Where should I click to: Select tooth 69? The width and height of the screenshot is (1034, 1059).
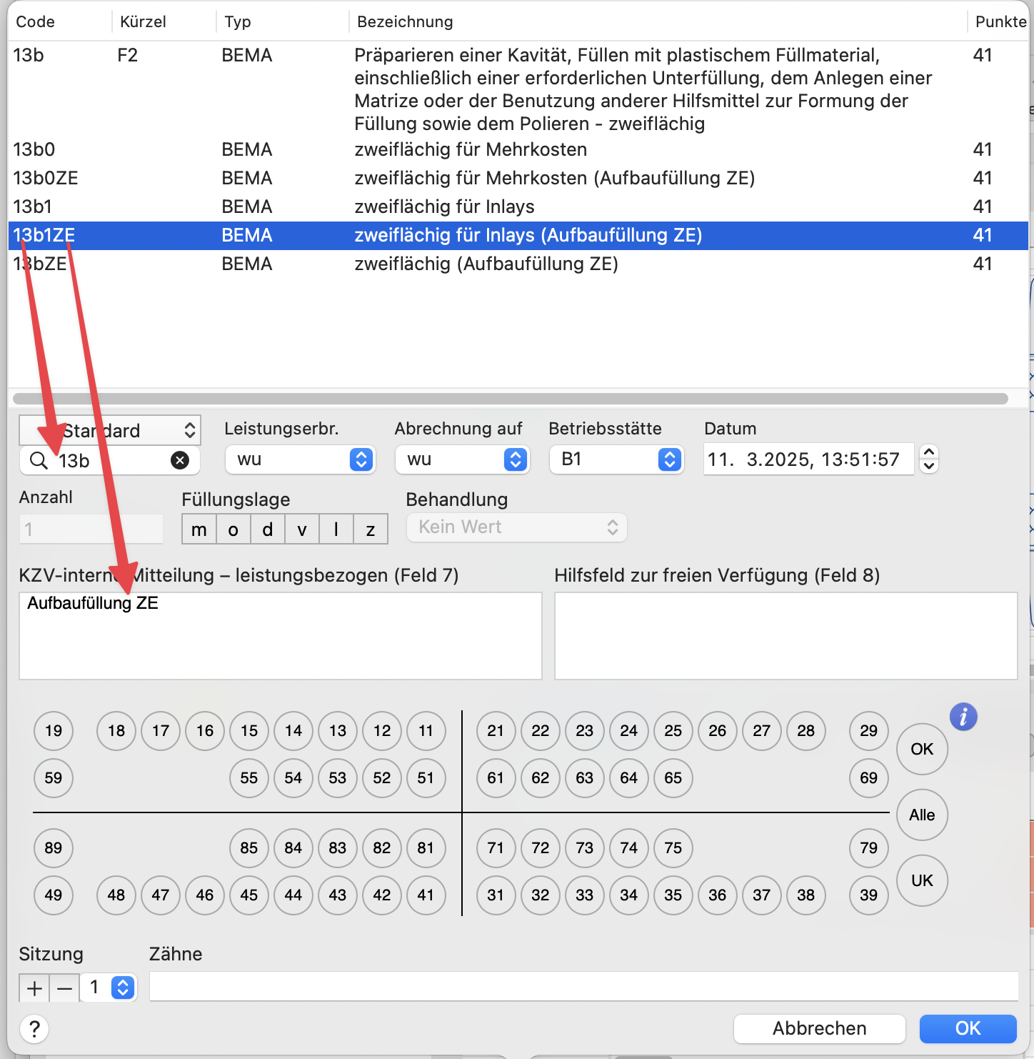869,777
